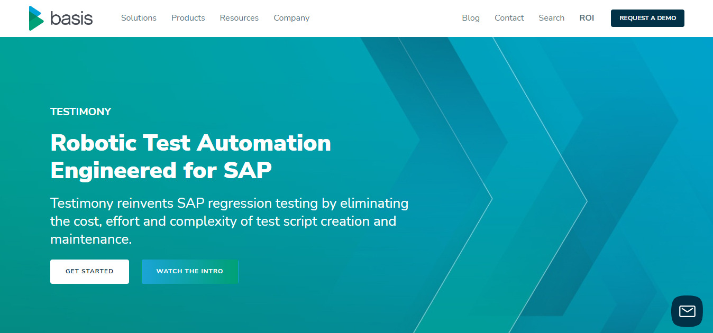Click the Basis logo icon
Image resolution: width=713 pixels, height=333 pixels.
pos(36,18)
